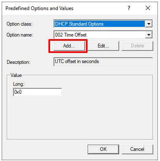Open the Option name dropdown arrow
Image resolution: width=160 pixels, height=161 pixels.
pyautogui.click(x=149, y=35)
